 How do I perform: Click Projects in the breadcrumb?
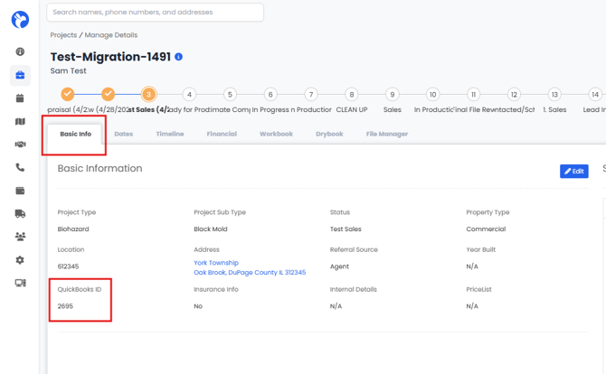[x=63, y=35]
